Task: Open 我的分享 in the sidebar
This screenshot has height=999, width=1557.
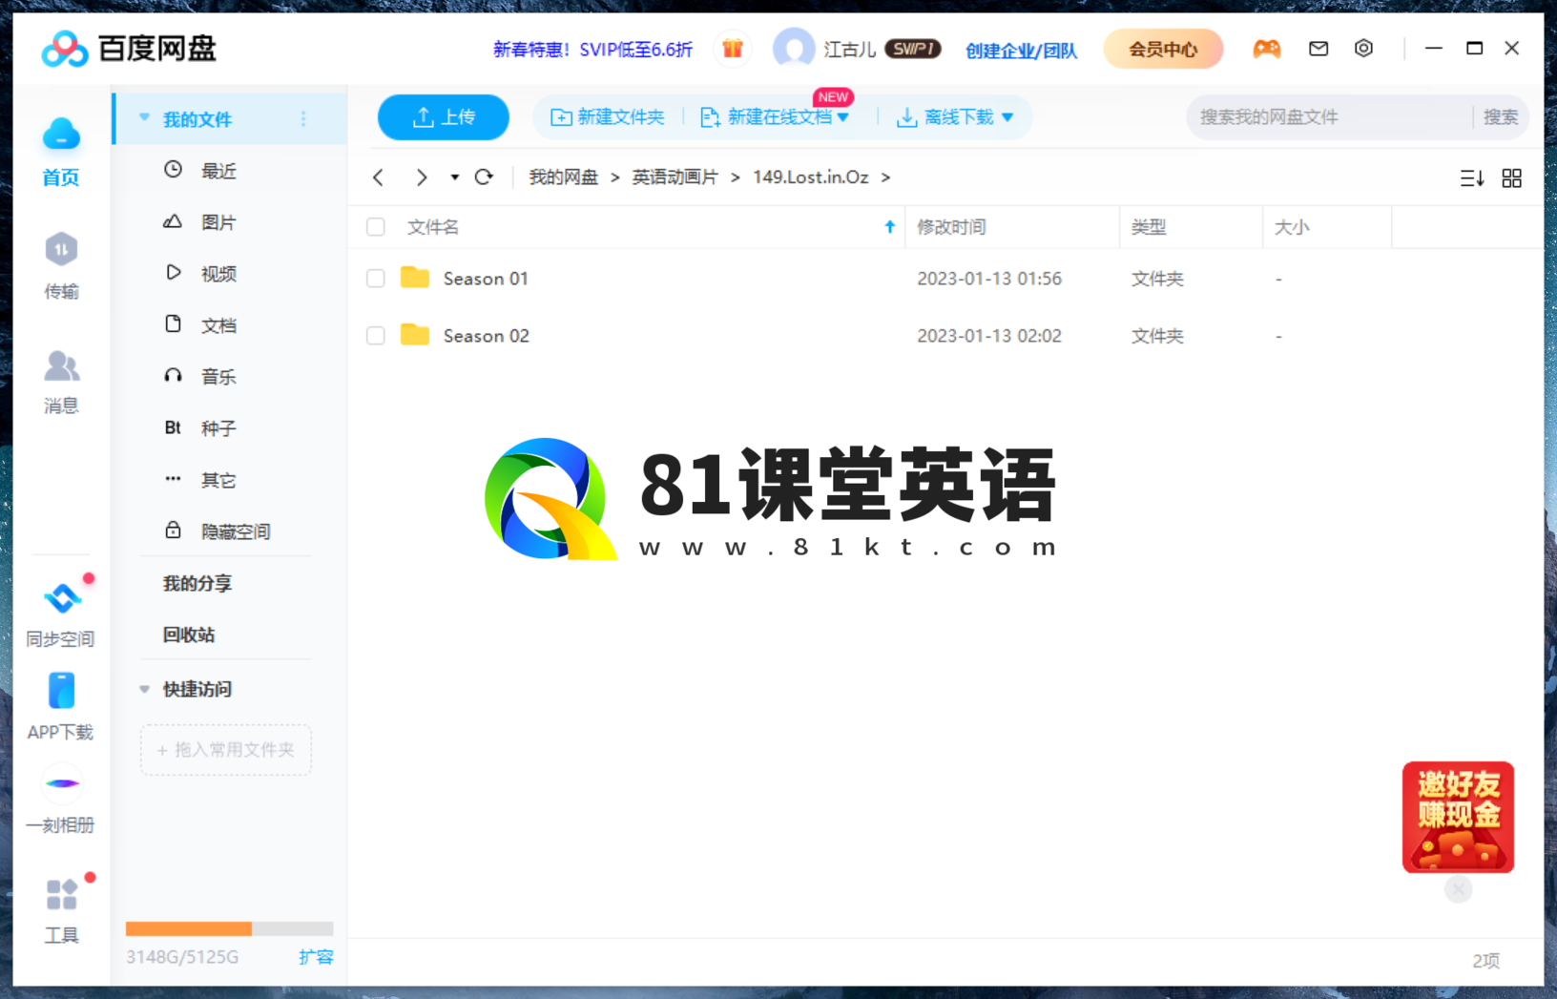Action: click(197, 583)
